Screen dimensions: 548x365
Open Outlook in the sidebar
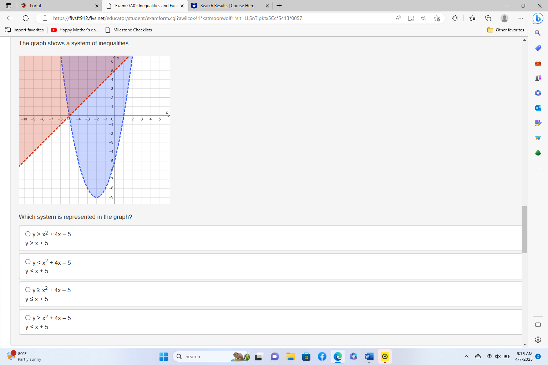538,108
